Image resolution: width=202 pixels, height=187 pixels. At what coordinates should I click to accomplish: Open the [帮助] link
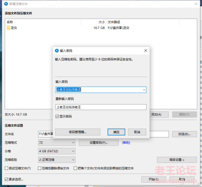coord(126,143)
